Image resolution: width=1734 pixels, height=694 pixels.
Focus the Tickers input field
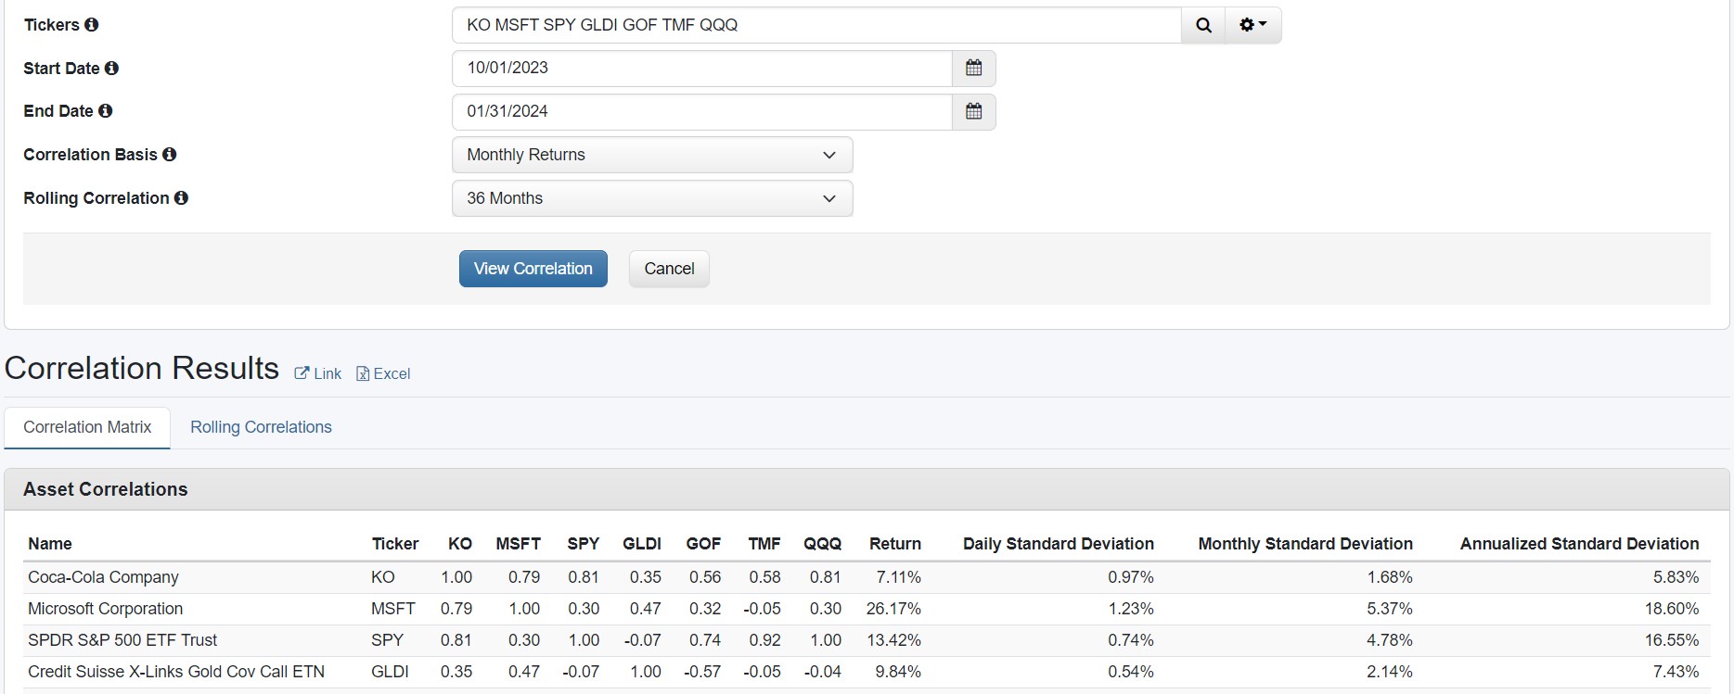click(816, 25)
